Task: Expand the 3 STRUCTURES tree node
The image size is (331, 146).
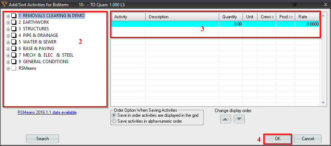Action: [x=8, y=29]
